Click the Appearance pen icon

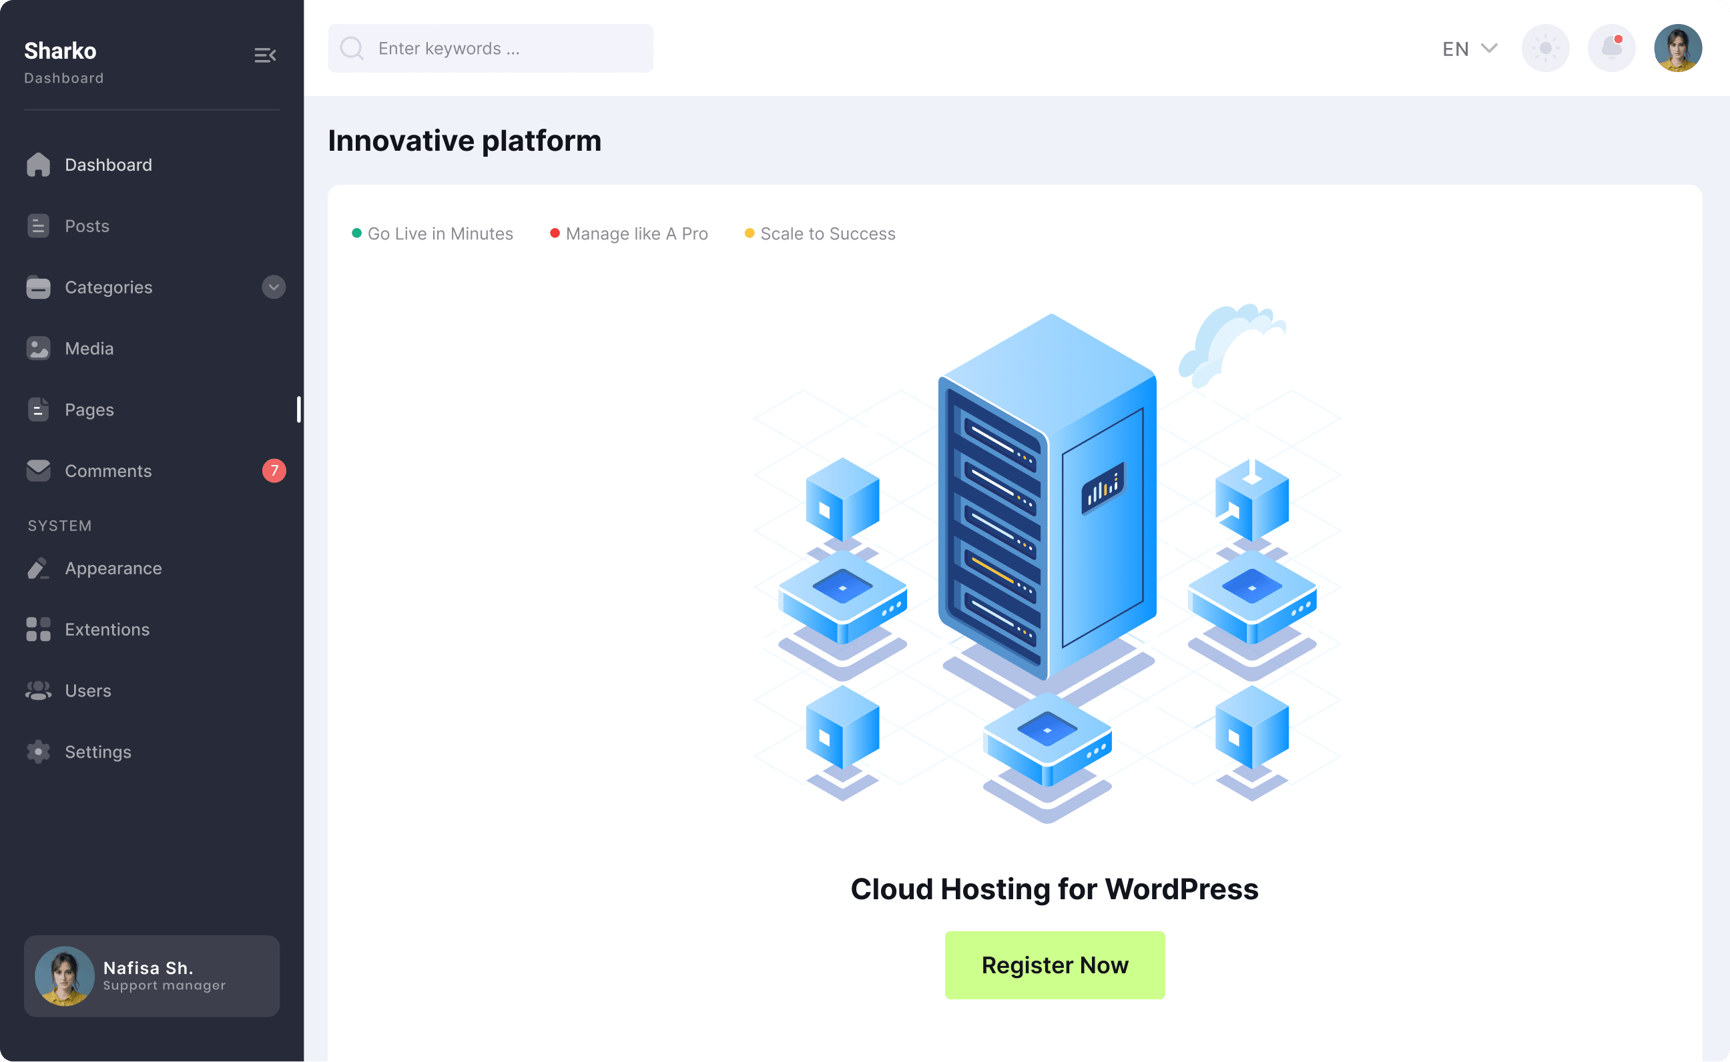pyautogui.click(x=38, y=568)
